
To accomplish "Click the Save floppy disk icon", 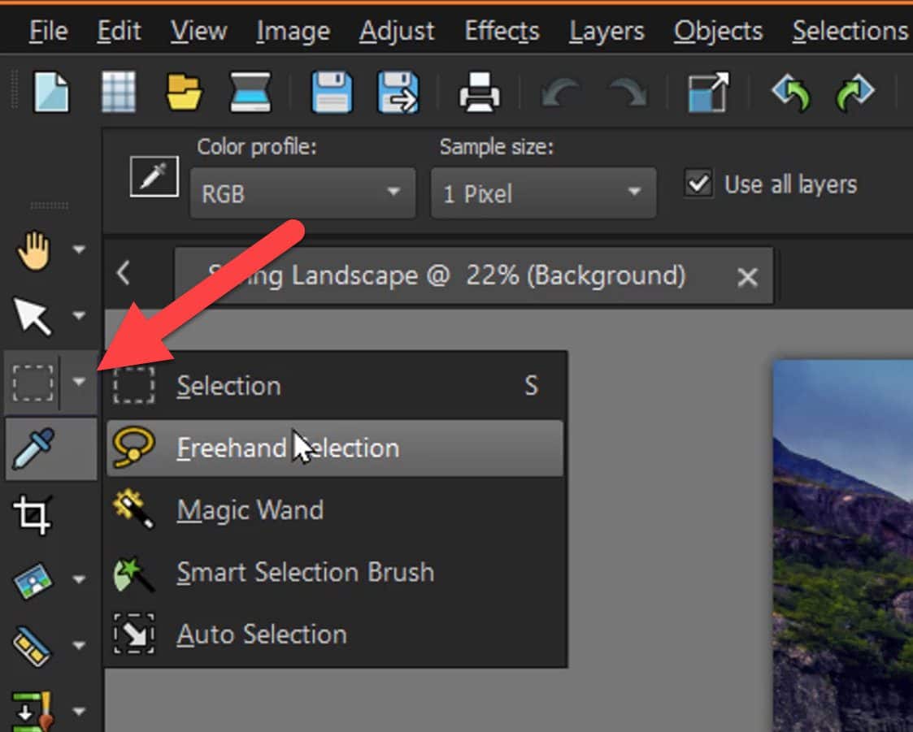I will tap(331, 91).
